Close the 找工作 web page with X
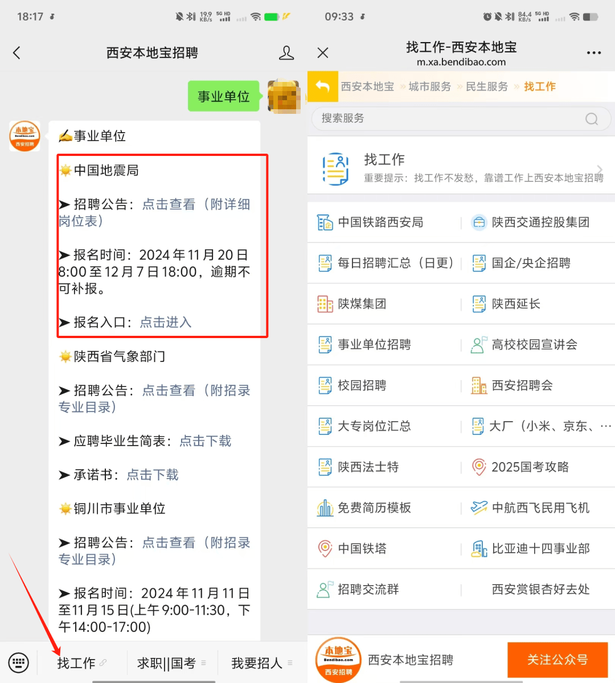 coord(323,53)
